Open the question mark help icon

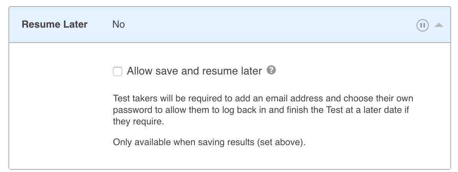272,71
